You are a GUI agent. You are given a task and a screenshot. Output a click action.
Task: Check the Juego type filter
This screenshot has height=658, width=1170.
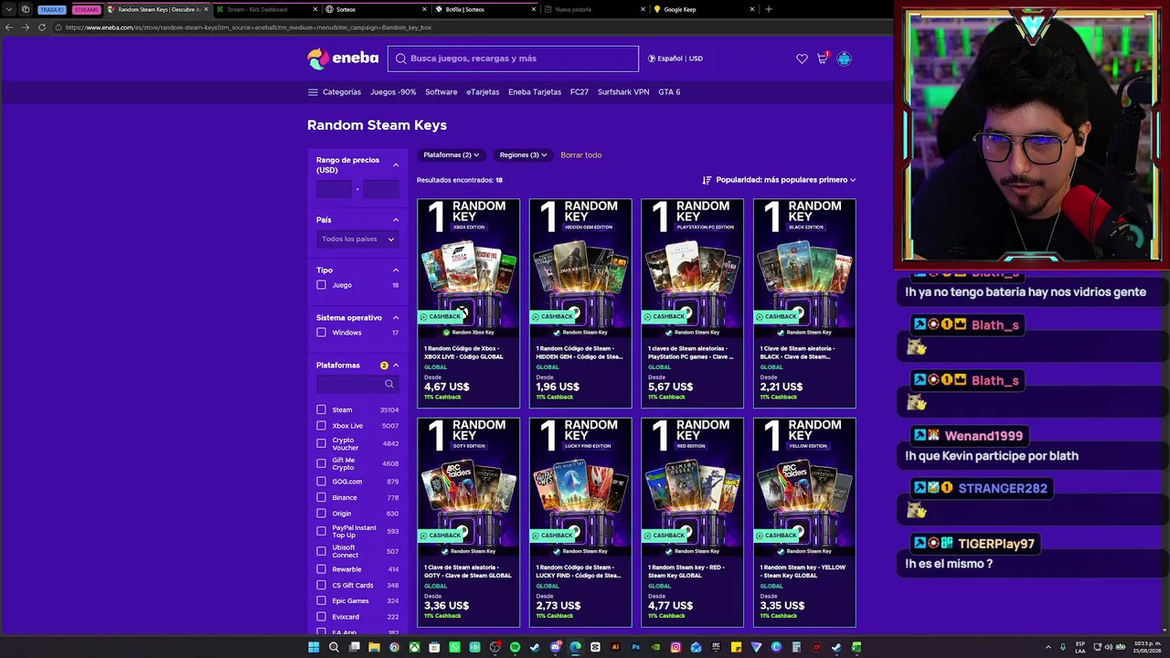321,285
